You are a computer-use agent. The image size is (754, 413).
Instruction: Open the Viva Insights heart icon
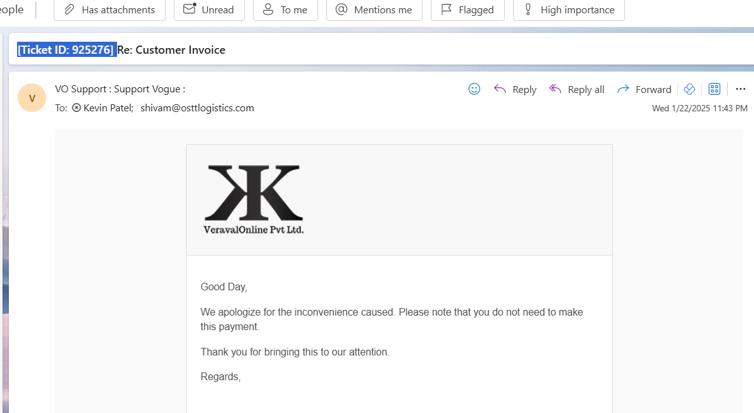point(689,89)
